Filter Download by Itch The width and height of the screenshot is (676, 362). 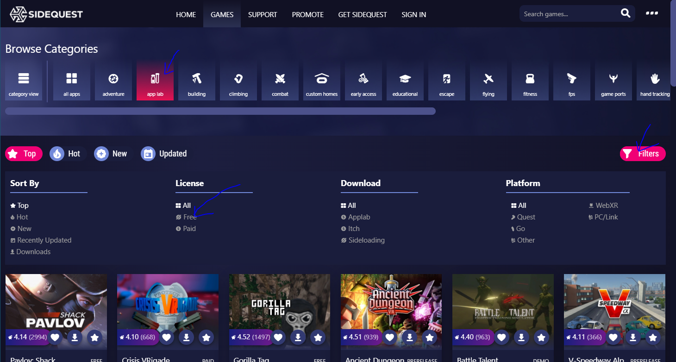350,229
